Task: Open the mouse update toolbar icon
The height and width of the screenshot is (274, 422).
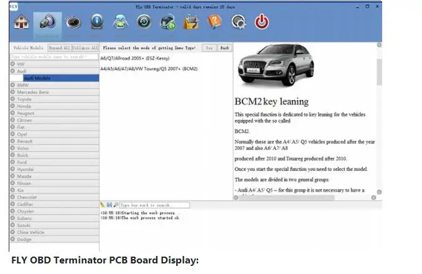Action: (168, 22)
